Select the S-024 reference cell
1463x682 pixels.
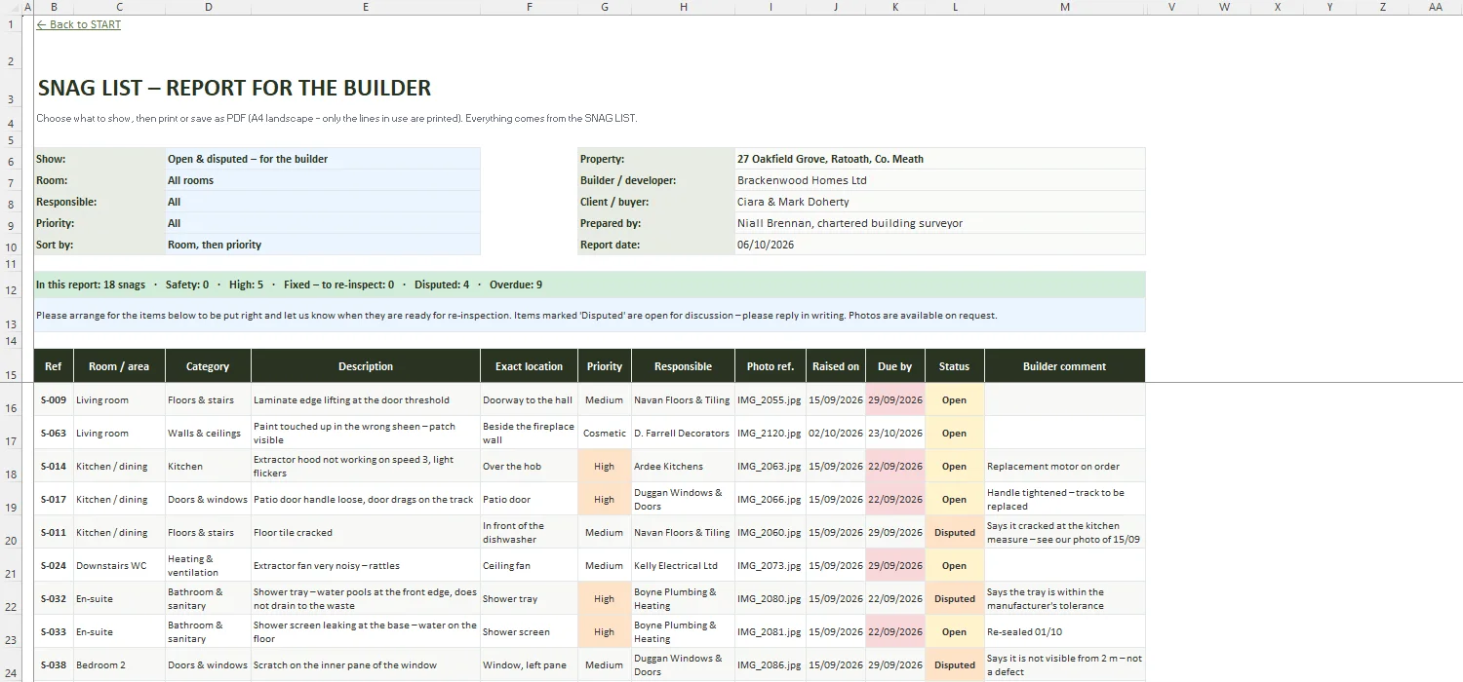(x=54, y=565)
